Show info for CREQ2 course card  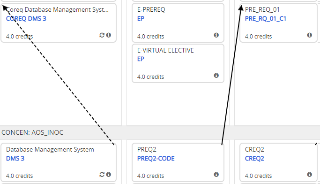coord(310,175)
